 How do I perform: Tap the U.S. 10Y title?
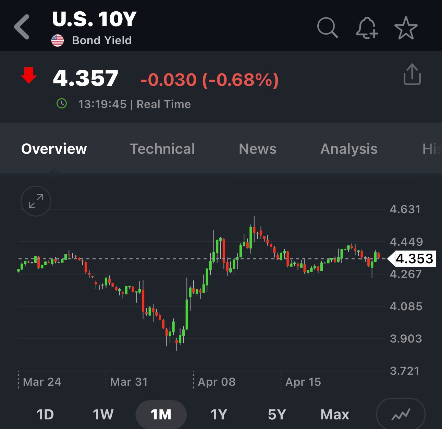[94, 19]
